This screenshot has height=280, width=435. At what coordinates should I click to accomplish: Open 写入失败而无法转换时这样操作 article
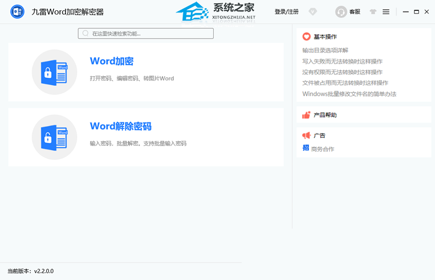point(342,61)
